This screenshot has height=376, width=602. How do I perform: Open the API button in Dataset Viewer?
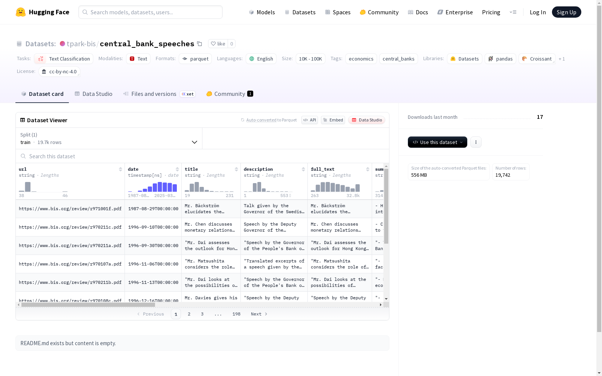point(310,120)
